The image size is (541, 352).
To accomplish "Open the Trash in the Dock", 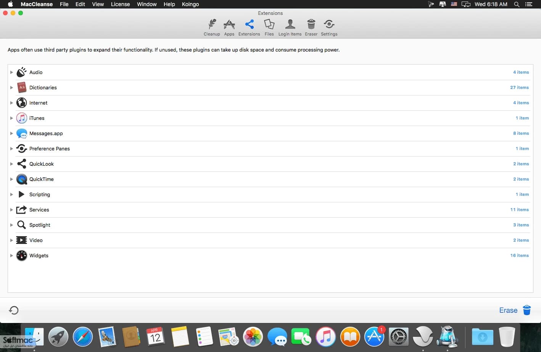I will point(507,337).
